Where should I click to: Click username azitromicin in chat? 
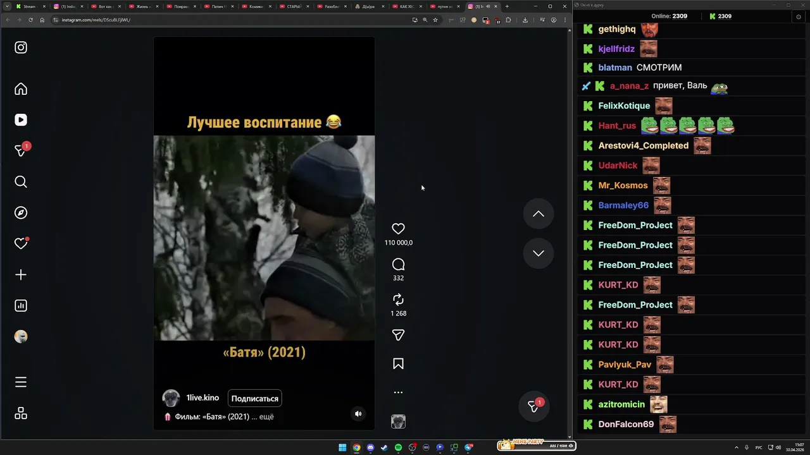point(621,404)
